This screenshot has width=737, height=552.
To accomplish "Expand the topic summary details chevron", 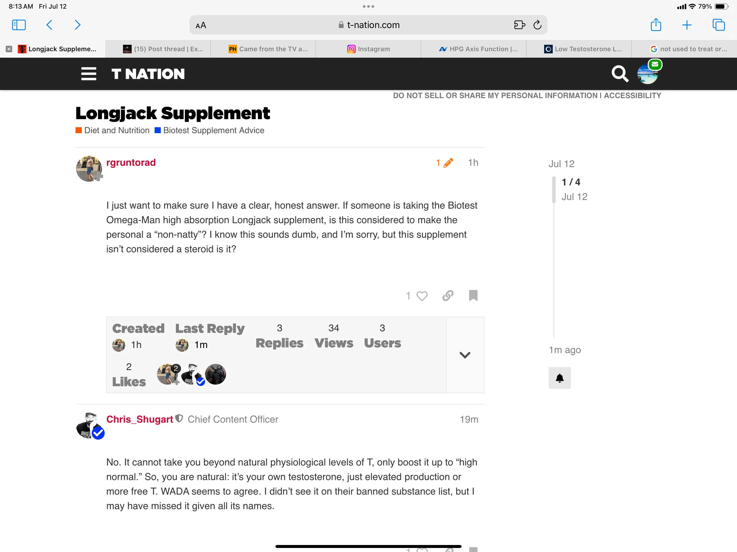I will pos(465,355).
